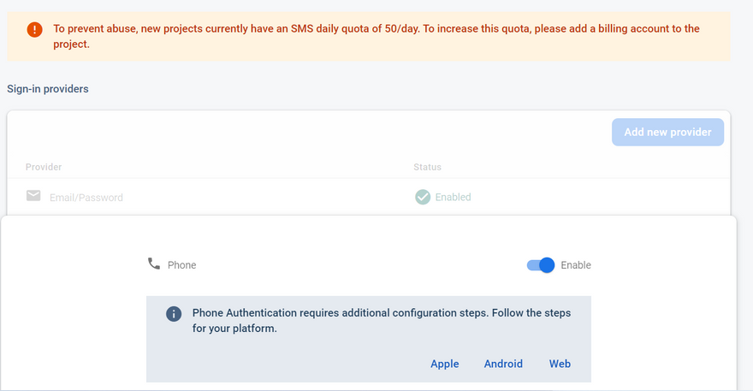This screenshot has width=753, height=391.
Task: Click the info icon in the configuration notice
Action: click(173, 314)
